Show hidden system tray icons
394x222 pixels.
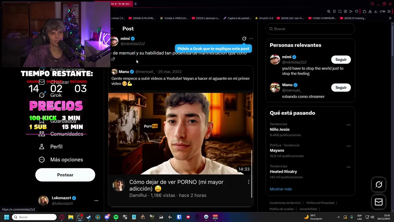coord(339,217)
